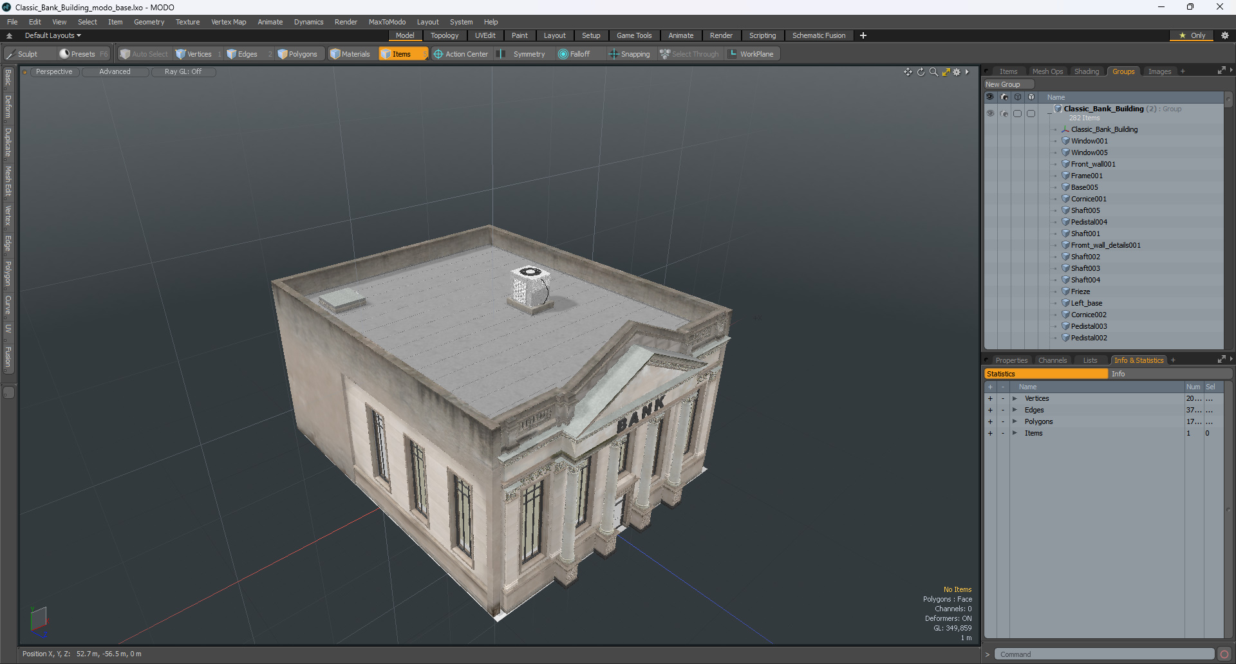Open the Default Layouts dropdown
Screen dimensions: 1236x664
pyautogui.click(x=53, y=35)
